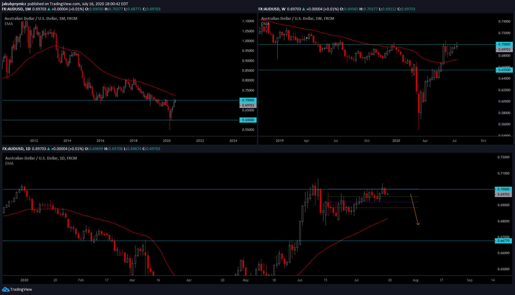This screenshot has height=295, width=515.
Task: Click the 0.85000 value on monthly price scale
Action: pyautogui.click(x=248, y=70)
